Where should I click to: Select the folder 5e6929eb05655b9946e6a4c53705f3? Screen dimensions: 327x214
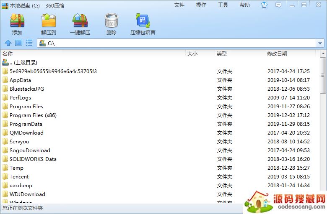tap(53, 71)
